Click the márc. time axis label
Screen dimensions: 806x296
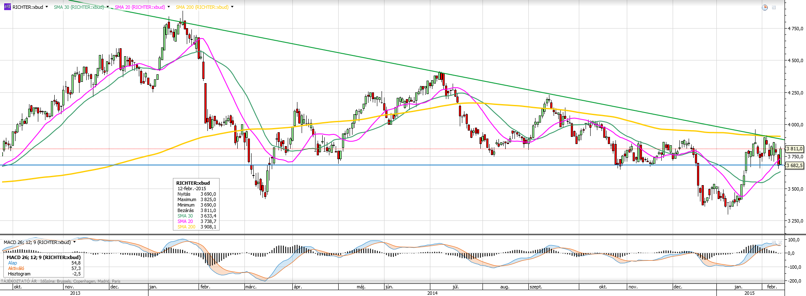[251, 287]
